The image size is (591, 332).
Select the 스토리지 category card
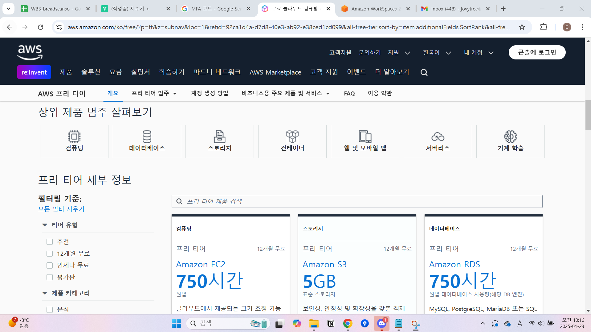click(x=220, y=142)
